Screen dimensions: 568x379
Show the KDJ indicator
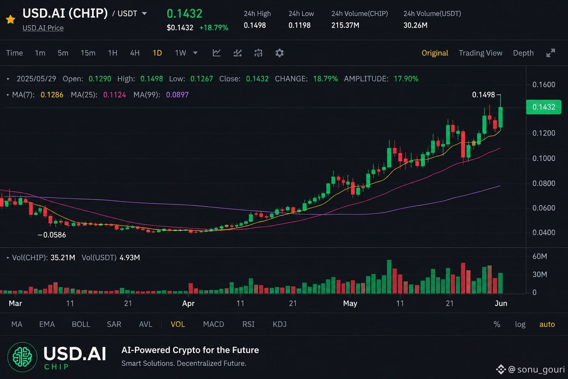pyautogui.click(x=280, y=324)
